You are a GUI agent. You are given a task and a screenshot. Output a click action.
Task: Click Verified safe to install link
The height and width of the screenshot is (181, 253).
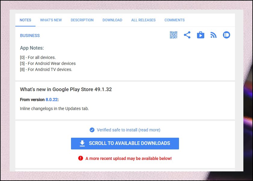(x=128, y=130)
